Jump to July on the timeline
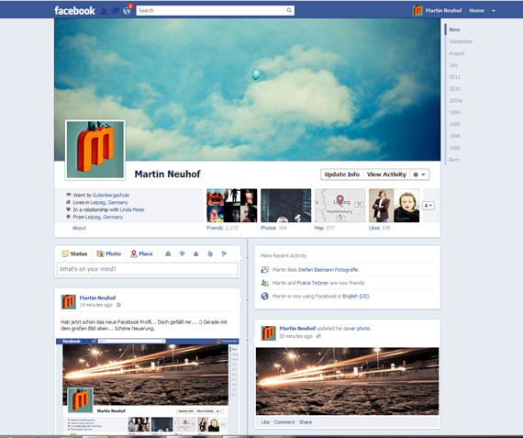This screenshot has width=523, height=438. tap(453, 65)
